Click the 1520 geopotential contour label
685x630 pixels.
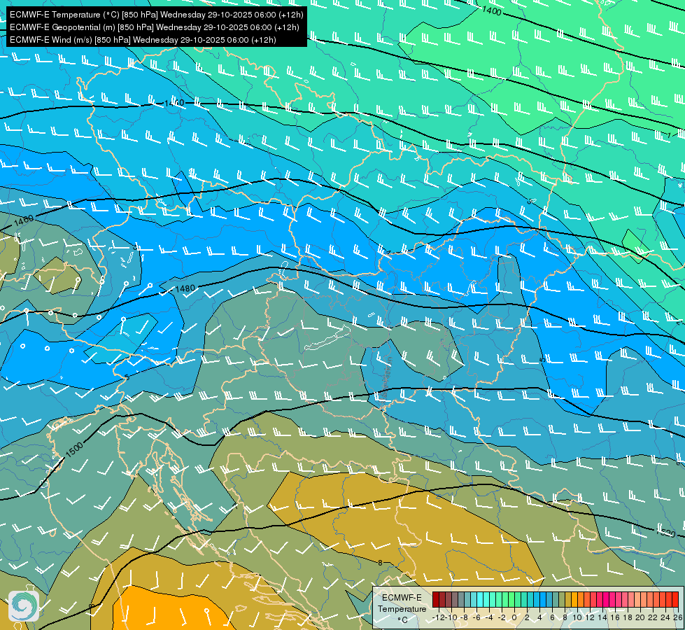(665, 533)
